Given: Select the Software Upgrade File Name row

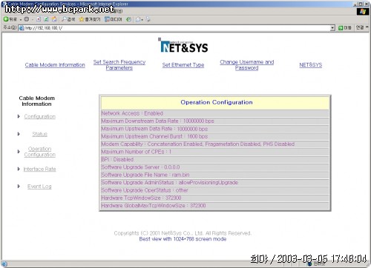Looking at the screenshot, I should click(215, 175).
